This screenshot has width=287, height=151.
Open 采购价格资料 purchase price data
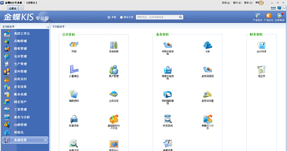pyautogui.click(x=168, y=48)
